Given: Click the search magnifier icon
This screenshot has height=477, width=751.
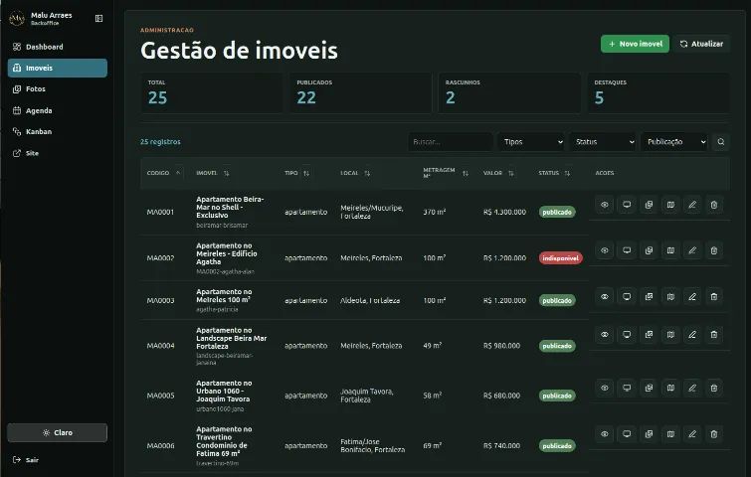Looking at the screenshot, I should [x=721, y=142].
